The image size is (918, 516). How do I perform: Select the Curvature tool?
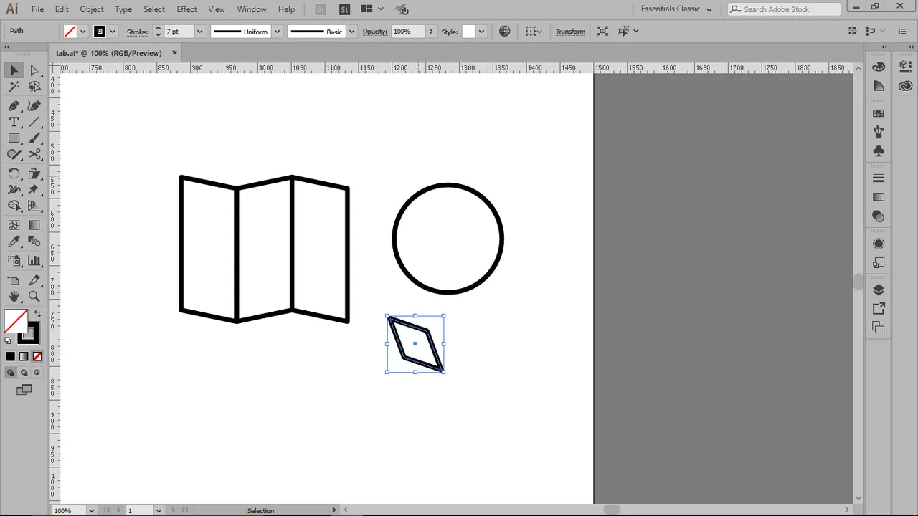(34, 105)
